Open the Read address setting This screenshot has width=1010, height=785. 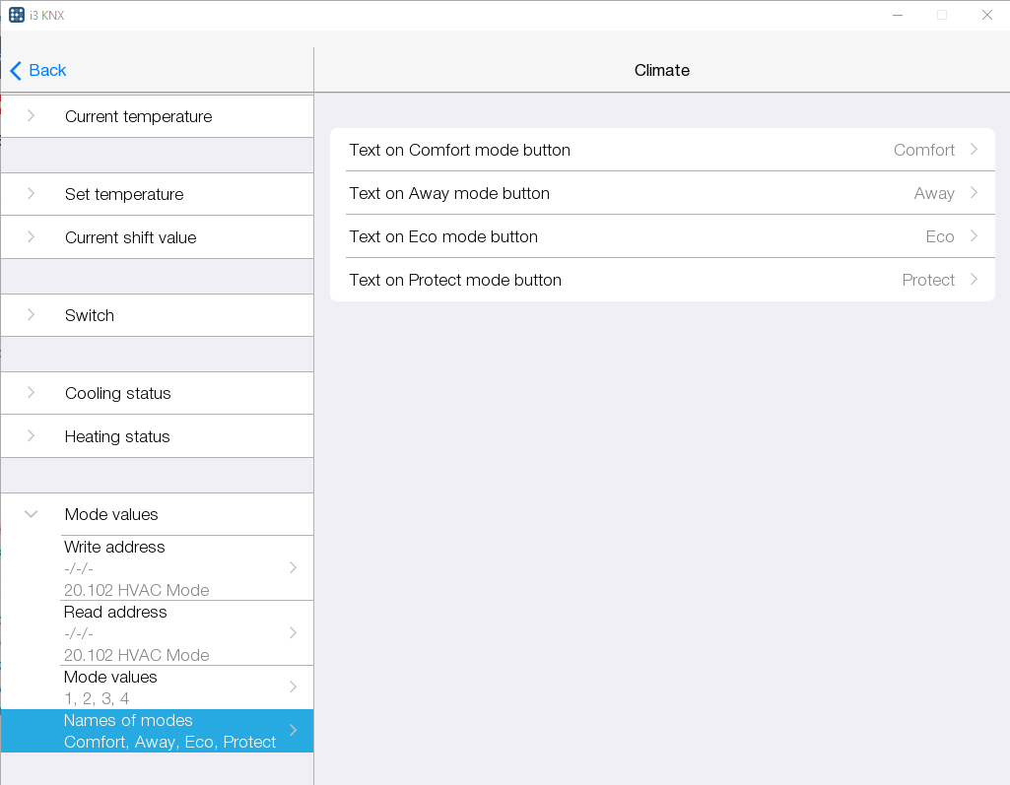click(177, 633)
